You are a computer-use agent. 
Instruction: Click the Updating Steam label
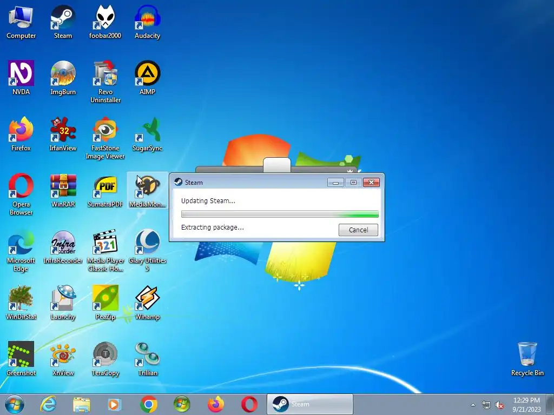point(208,201)
